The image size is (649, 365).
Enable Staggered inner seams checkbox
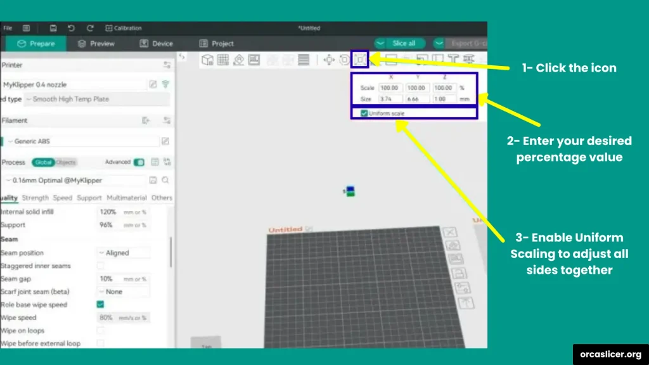pyautogui.click(x=100, y=266)
